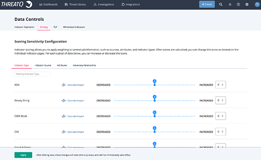261x160 pixels.
Task: Open the Investigations menu
Action: click(x=104, y=4)
